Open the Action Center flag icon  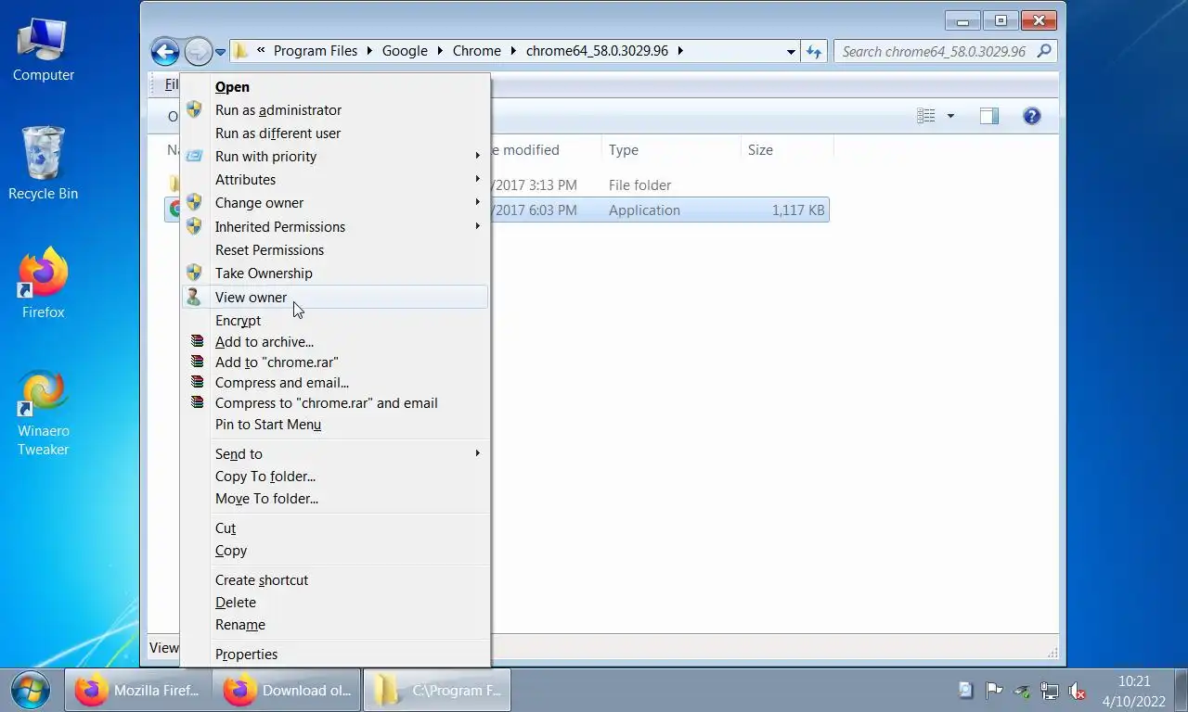(993, 691)
